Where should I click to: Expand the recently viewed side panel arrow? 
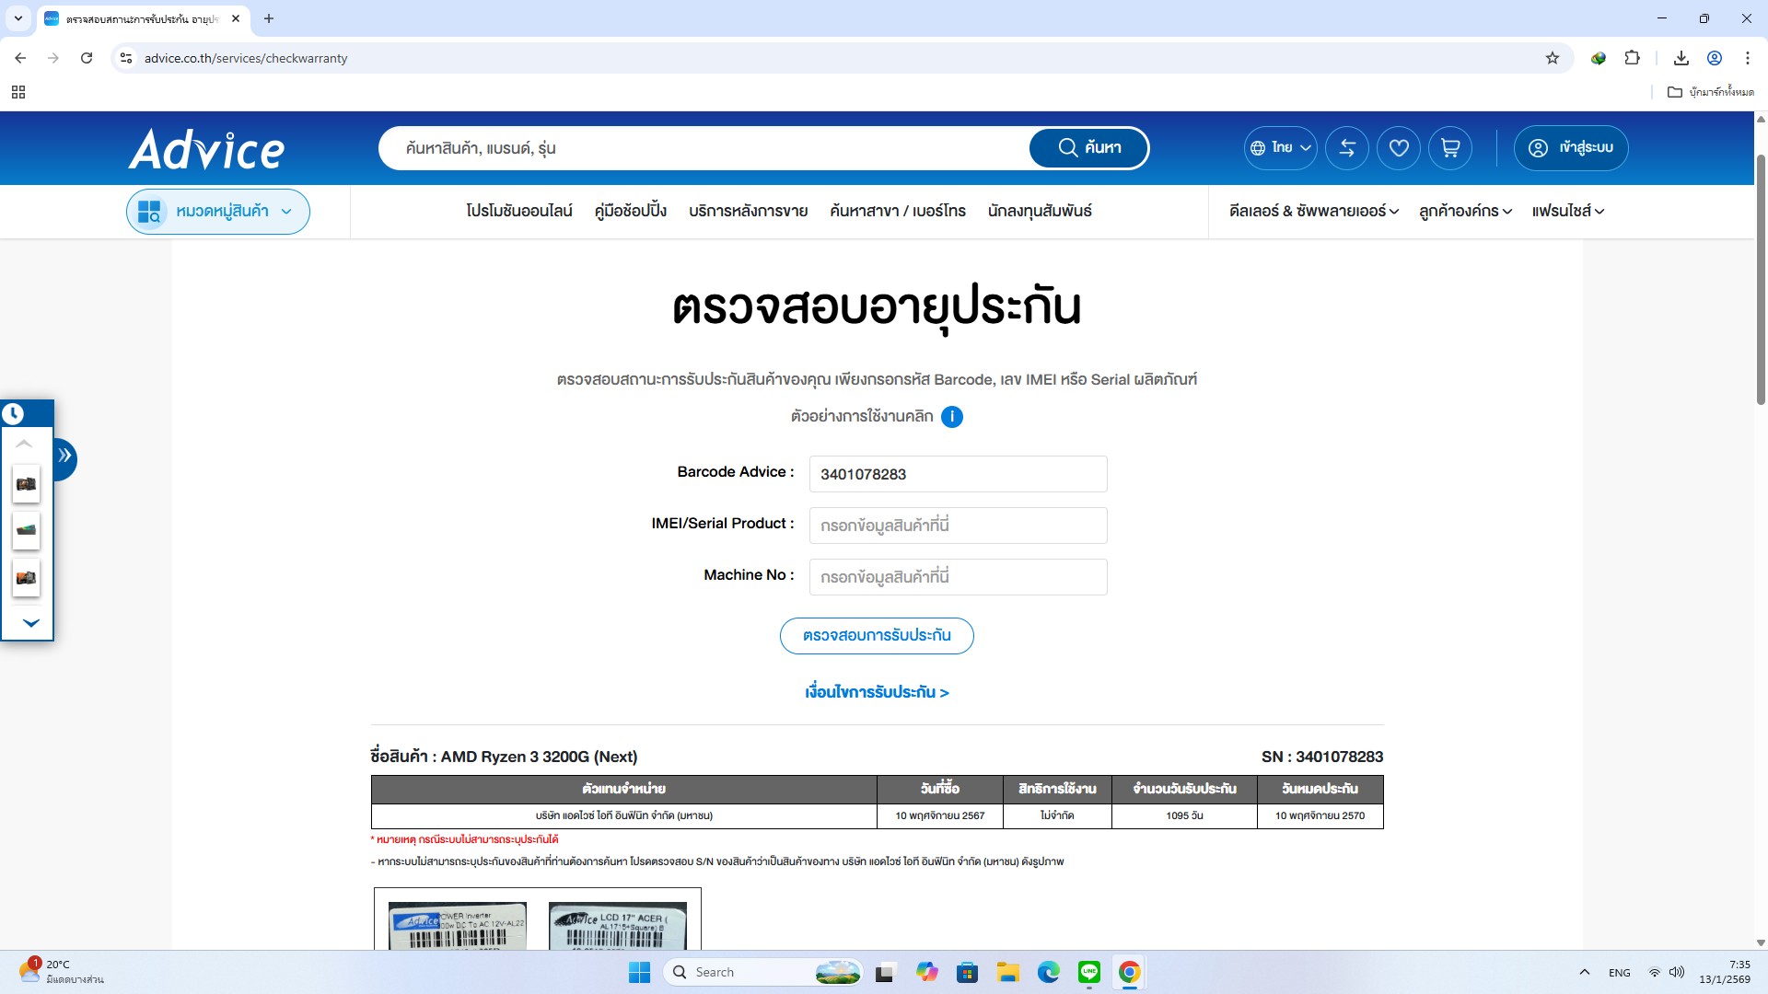(x=64, y=457)
